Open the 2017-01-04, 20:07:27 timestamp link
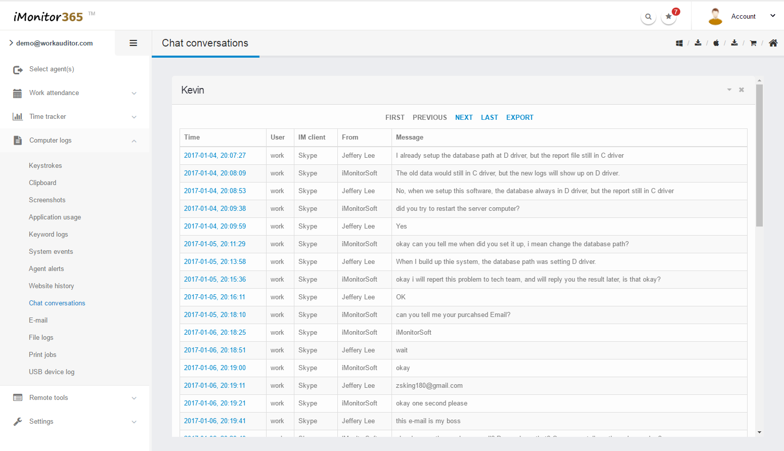The height and width of the screenshot is (451, 784). point(215,156)
